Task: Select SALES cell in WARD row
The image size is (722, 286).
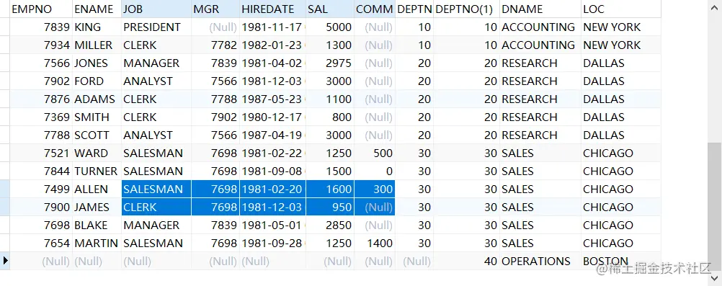Action: point(540,153)
